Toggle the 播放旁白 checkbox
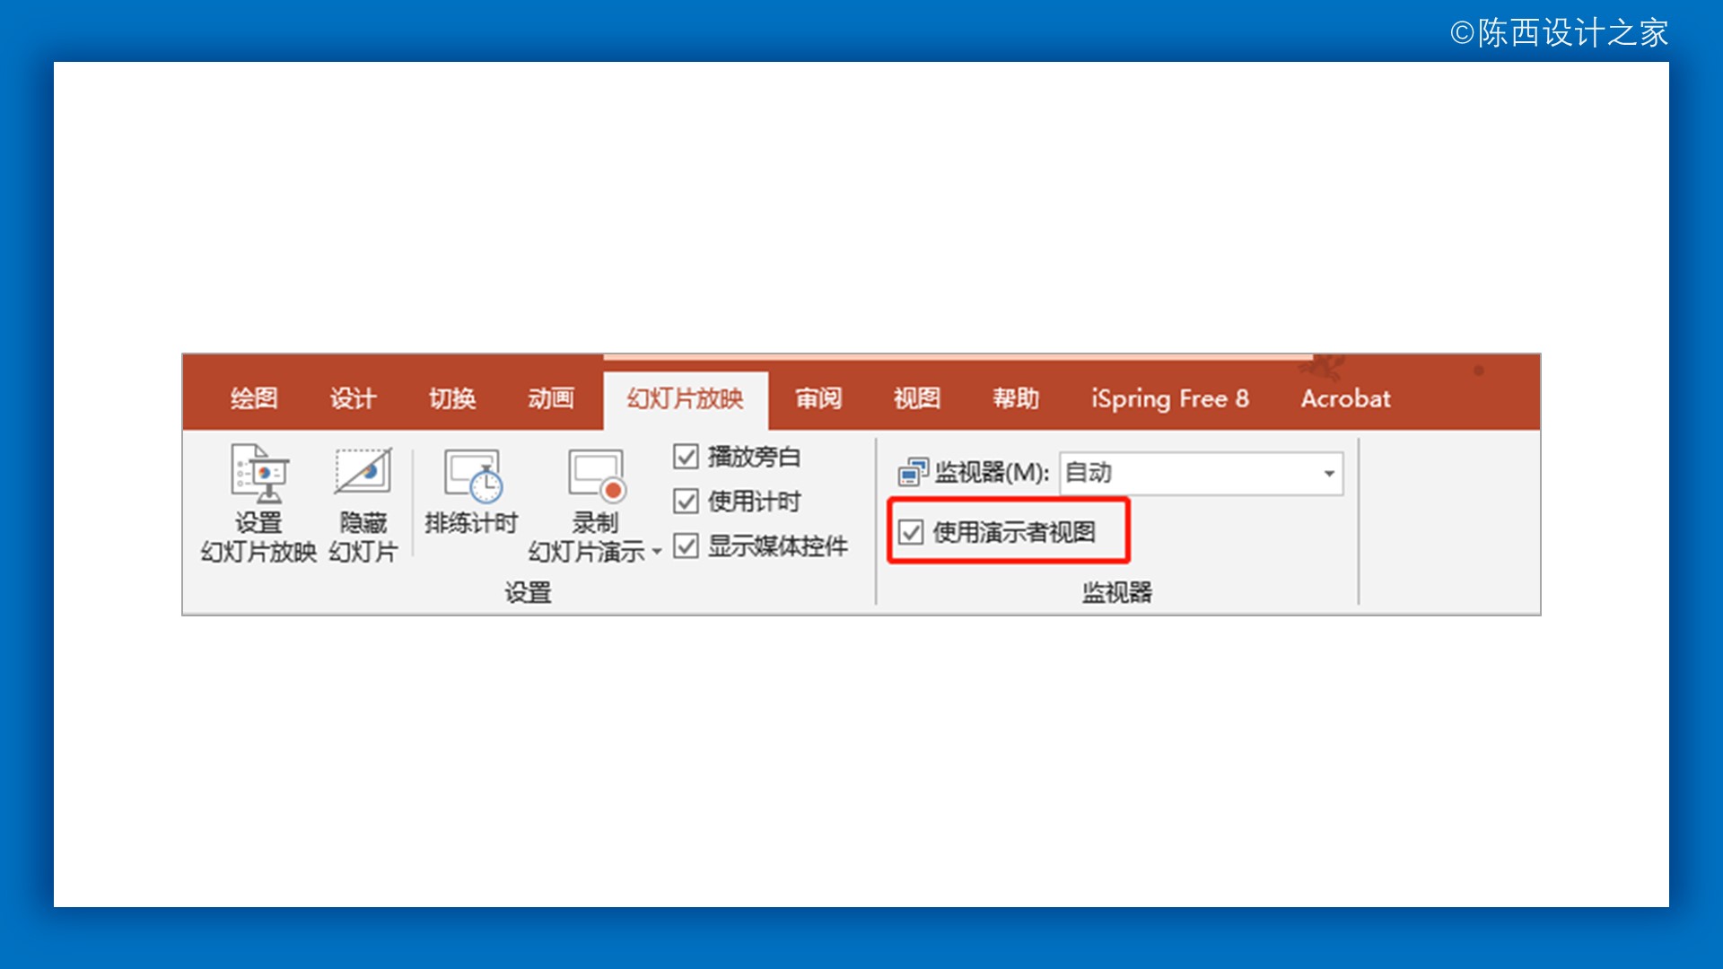 pyautogui.click(x=686, y=457)
